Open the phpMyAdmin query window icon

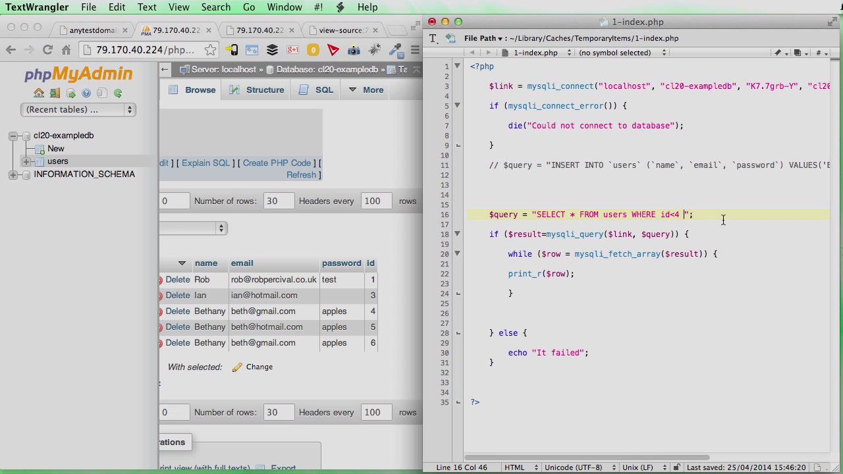coord(70,93)
